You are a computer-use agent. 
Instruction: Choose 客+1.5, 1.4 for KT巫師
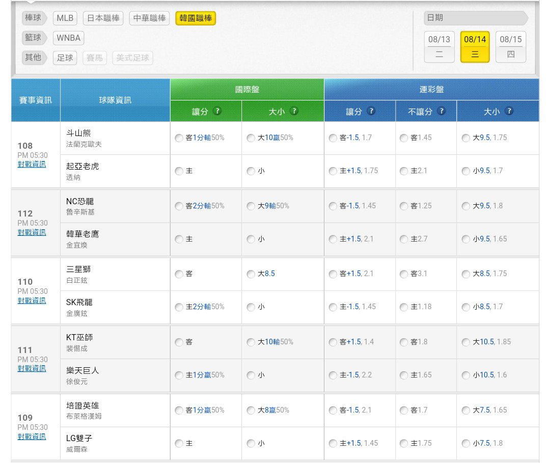[x=333, y=342]
